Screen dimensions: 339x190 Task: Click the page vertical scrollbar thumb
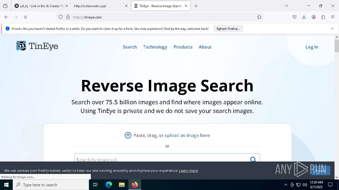(337, 46)
